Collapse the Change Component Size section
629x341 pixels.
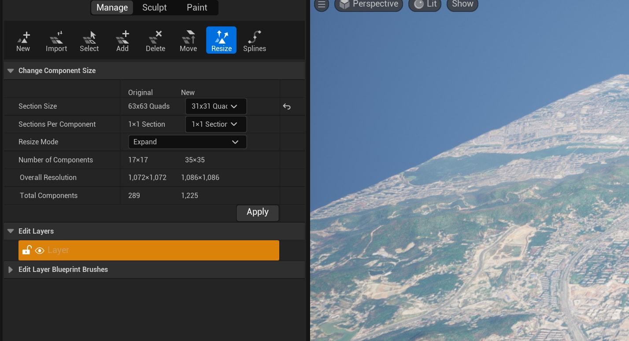click(11, 71)
